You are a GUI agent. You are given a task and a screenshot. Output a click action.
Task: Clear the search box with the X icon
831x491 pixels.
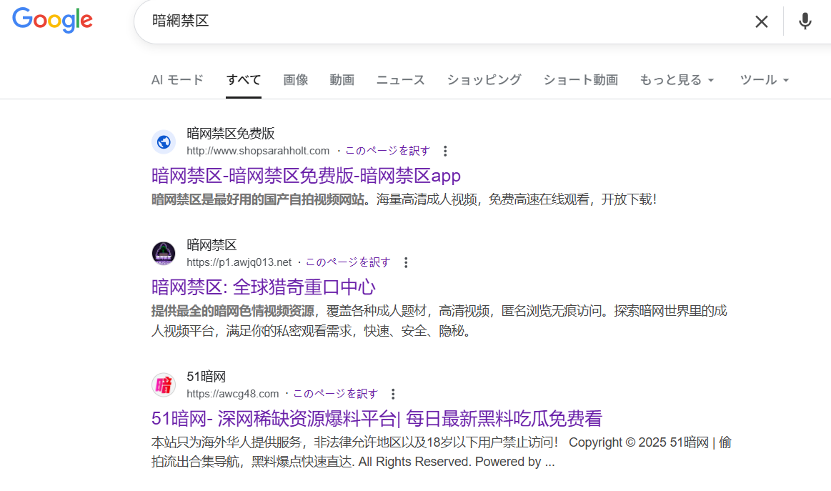coord(762,21)
